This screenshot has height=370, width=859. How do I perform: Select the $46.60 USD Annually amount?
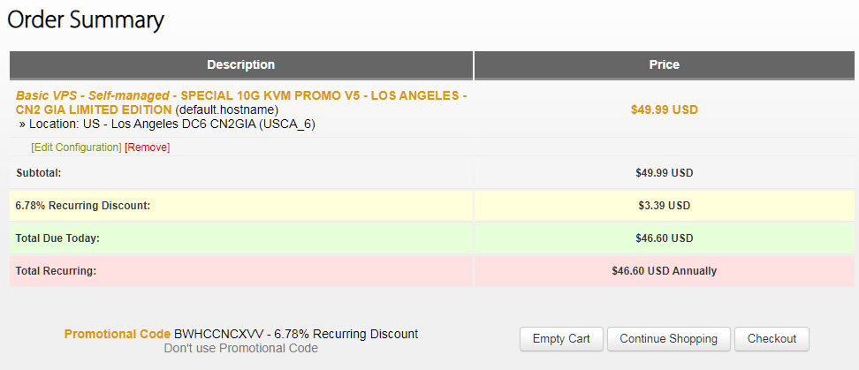tap(664, 271)
